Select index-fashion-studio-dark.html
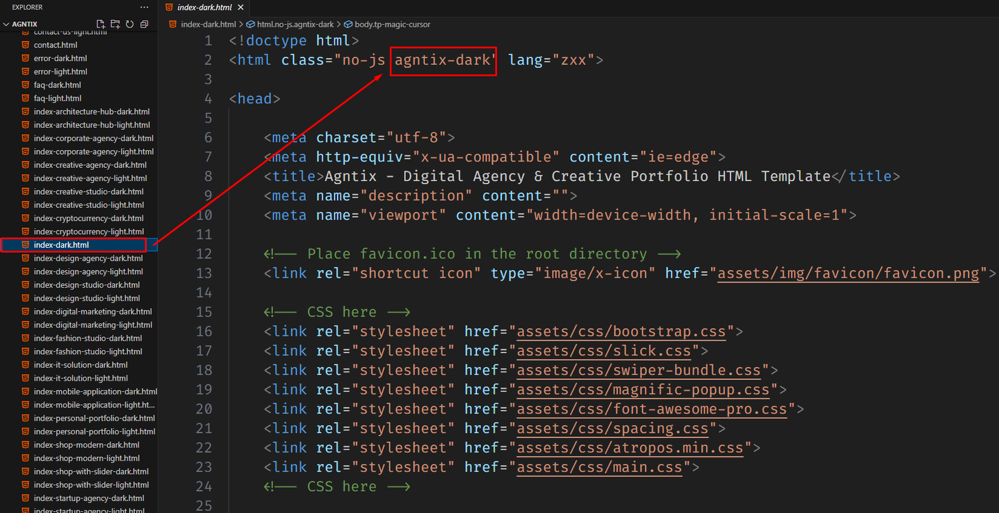Image resolution: width=999 pixels, height=513 pixels. (88, 338)
